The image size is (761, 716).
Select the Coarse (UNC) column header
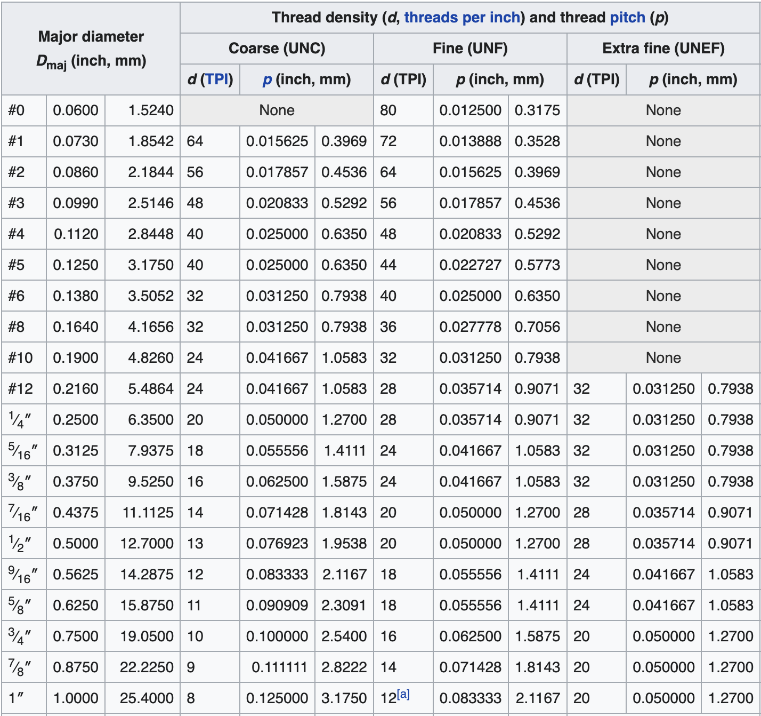(x=277, y=49)
